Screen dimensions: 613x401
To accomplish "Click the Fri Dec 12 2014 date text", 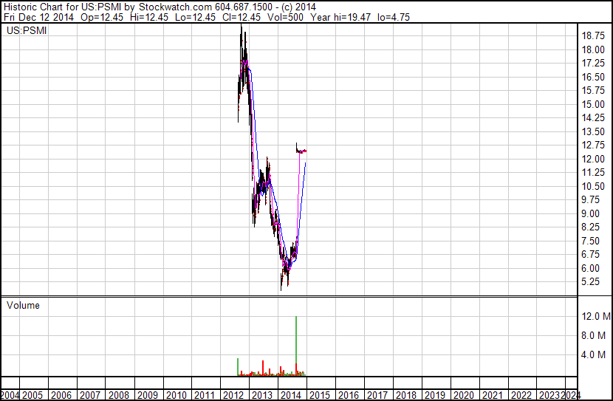I will click(x=38, y=17).
